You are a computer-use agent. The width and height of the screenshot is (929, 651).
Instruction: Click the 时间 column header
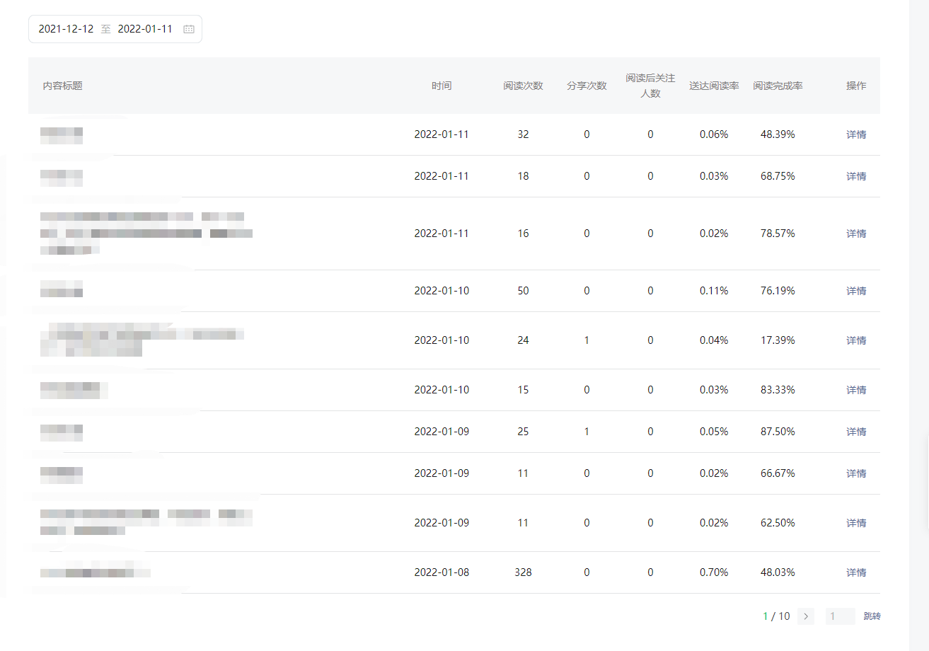(442, 86)
